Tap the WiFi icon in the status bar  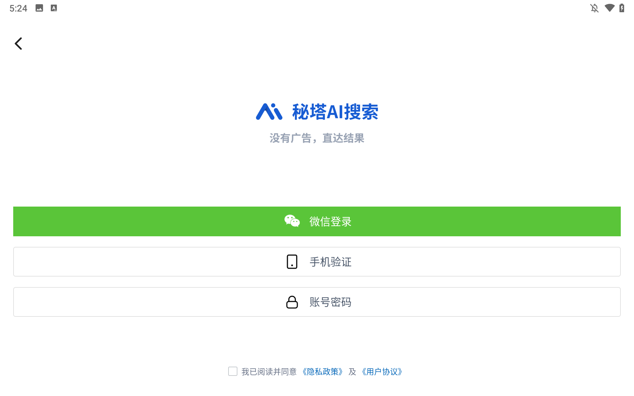(609, 8)
